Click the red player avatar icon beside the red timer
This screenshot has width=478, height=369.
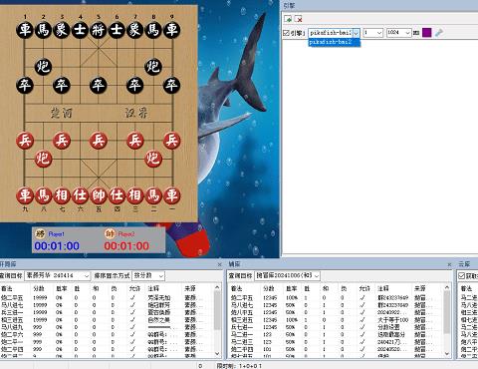[x=110, y=234]
